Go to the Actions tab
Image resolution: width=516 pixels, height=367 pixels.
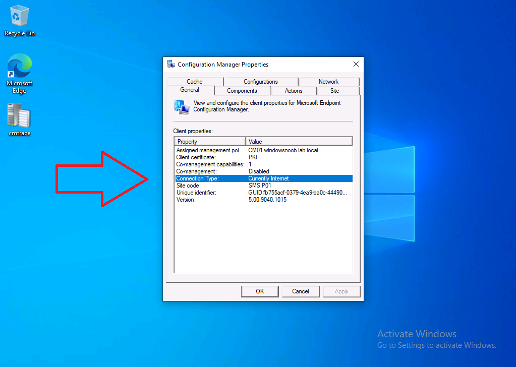pos(294,90)
